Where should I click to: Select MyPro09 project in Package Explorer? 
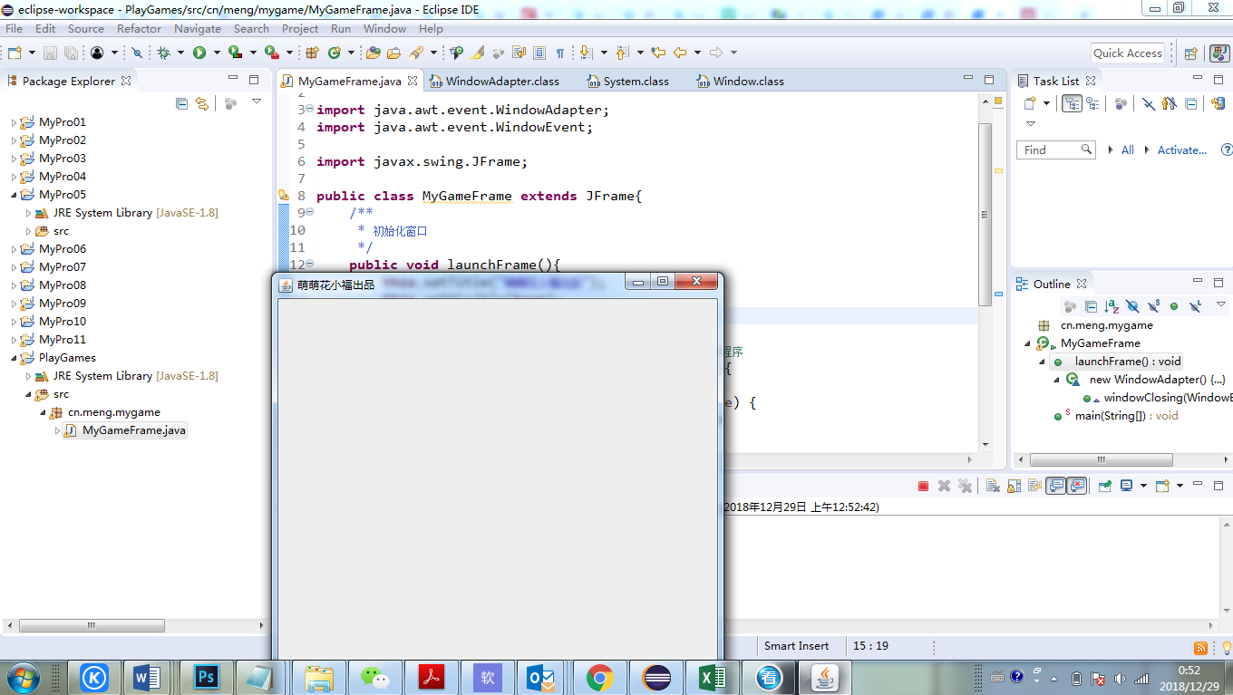[x=63, y=304]
